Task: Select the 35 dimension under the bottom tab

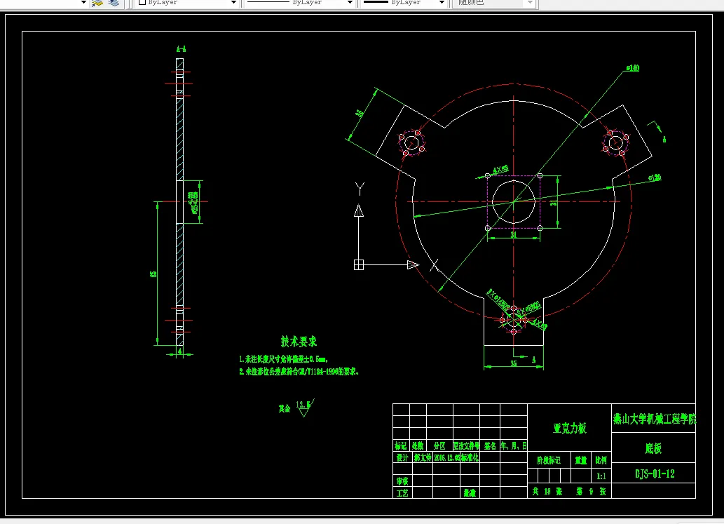Action: [x=514, y=363]
